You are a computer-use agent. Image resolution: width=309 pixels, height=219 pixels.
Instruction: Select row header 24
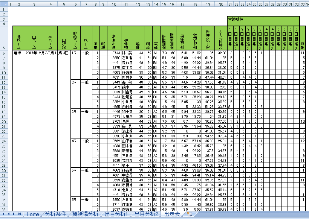click(x=4, y=141)
